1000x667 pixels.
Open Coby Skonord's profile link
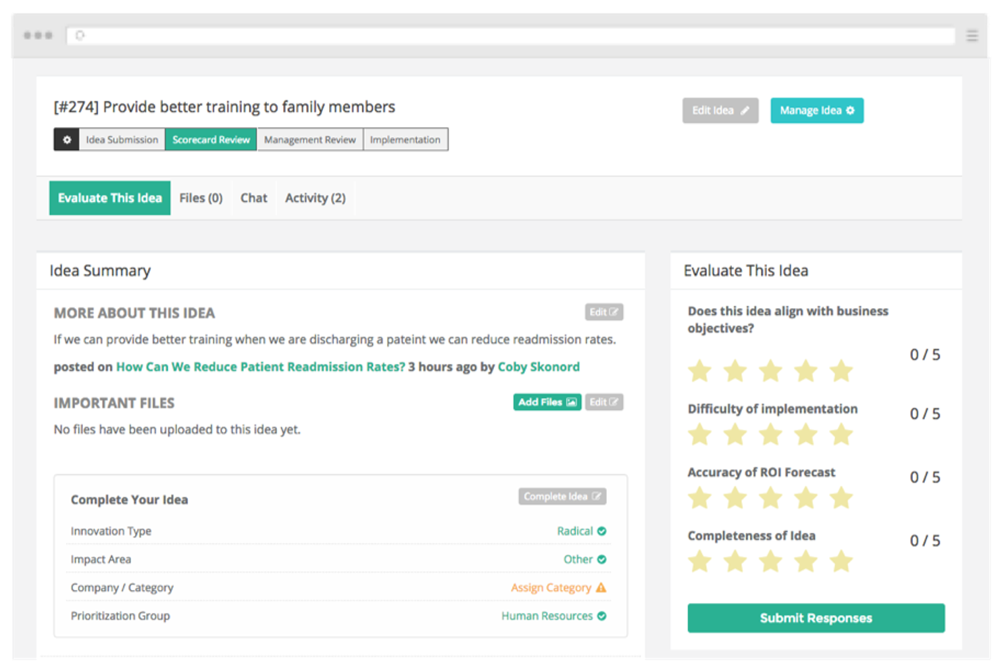539,367
